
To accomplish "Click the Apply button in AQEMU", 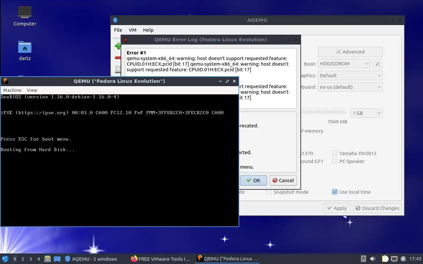I will (336, 208).
